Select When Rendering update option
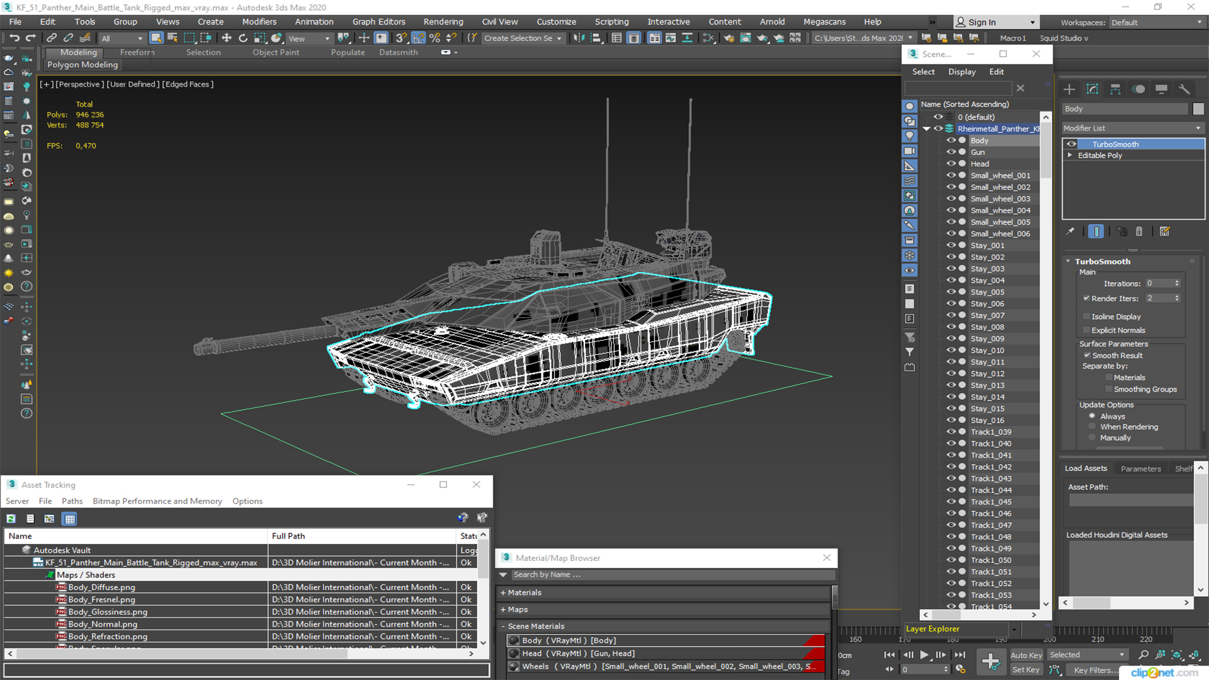 point(1093,427)
